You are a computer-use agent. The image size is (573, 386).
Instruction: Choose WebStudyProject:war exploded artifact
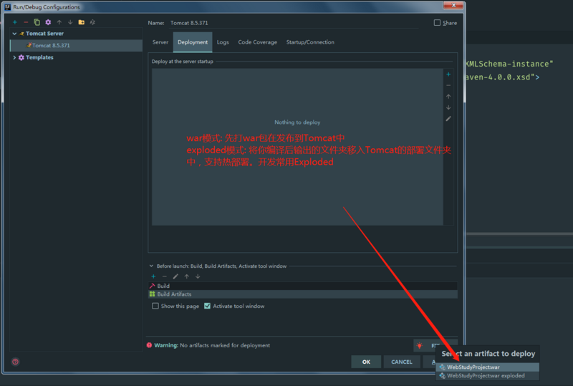pyautogui.click(x=488, y=376)
